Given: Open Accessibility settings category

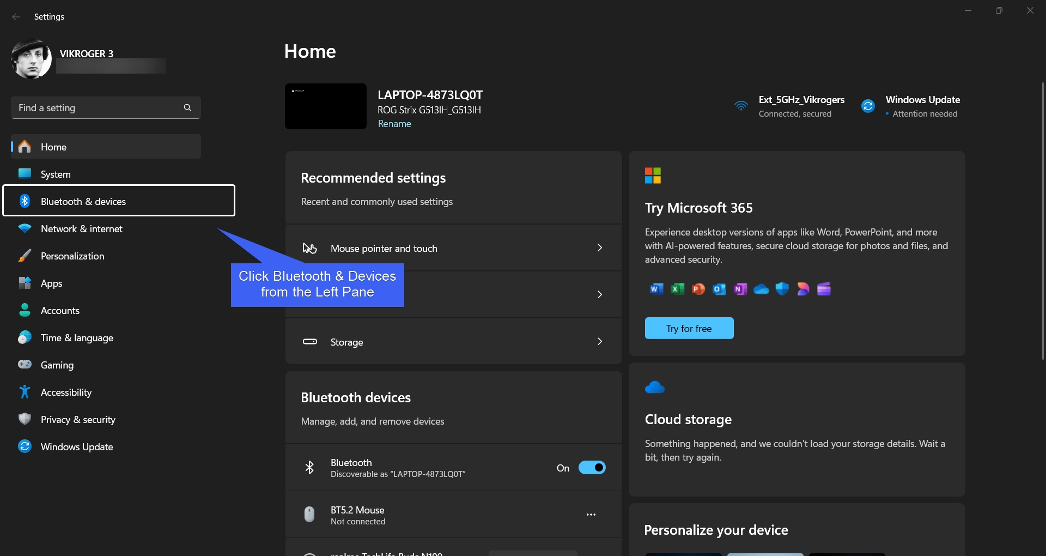Looking at the screenshot, I should coord(106,392).
